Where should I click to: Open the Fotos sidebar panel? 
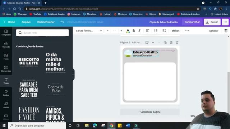tap(6, 57)
